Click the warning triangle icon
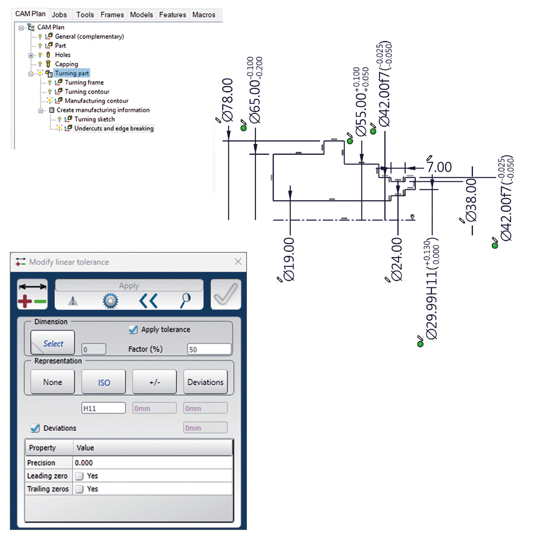Image resolution: width=550 pixels, height=539 pixels. click(73, 301)
